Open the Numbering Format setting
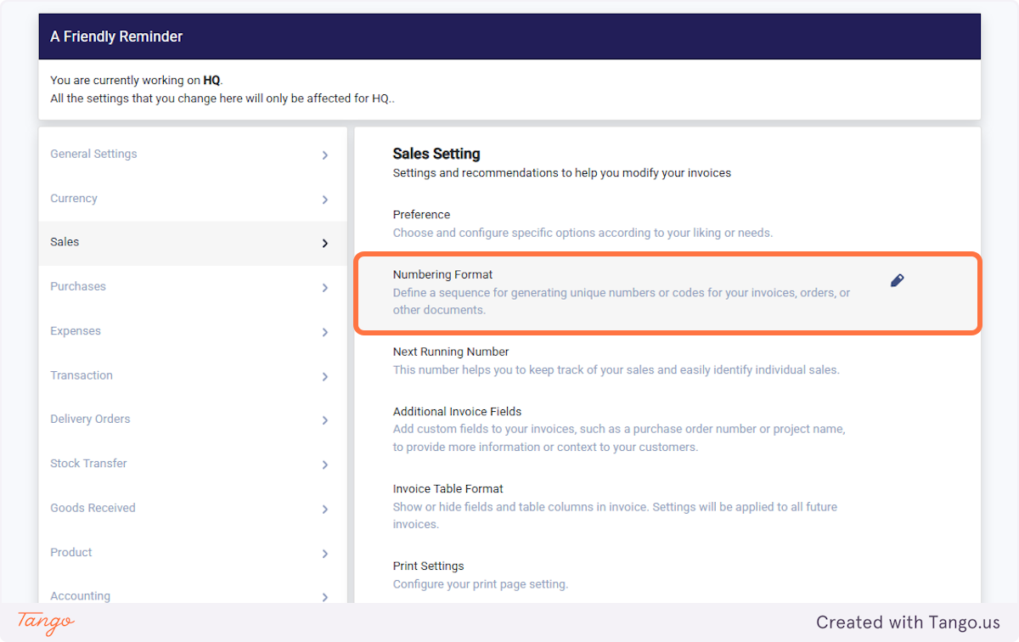This screenshot has width=1019, height=642. point(667,293)
